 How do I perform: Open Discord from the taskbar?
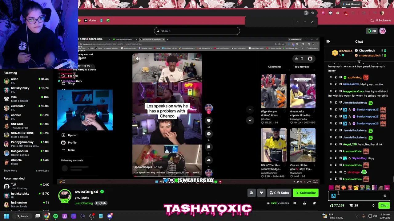point(110,216)
